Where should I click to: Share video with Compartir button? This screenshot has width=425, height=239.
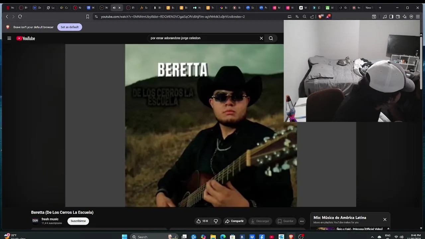coord(234,221)
